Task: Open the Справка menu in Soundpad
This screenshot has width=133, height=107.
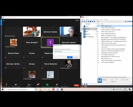Action: coord(106,20)
